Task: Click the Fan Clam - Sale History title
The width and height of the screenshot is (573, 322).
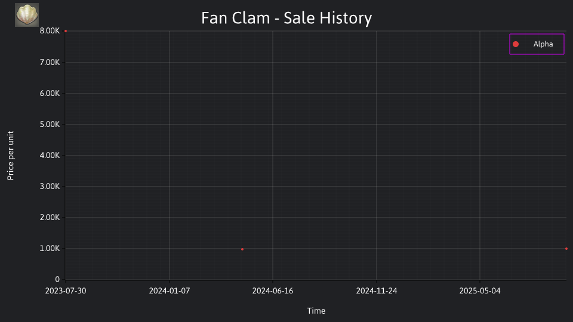Action: click(x=286, y=18)
